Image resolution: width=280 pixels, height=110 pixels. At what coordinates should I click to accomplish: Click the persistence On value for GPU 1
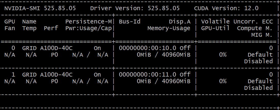point(97,75)
